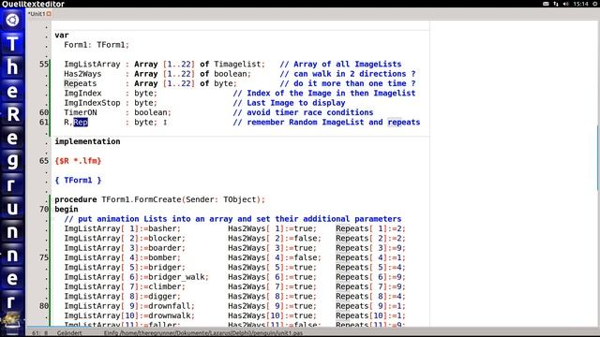Open the sound volume indicator
The image size is (600, 337).
[566, 4]
